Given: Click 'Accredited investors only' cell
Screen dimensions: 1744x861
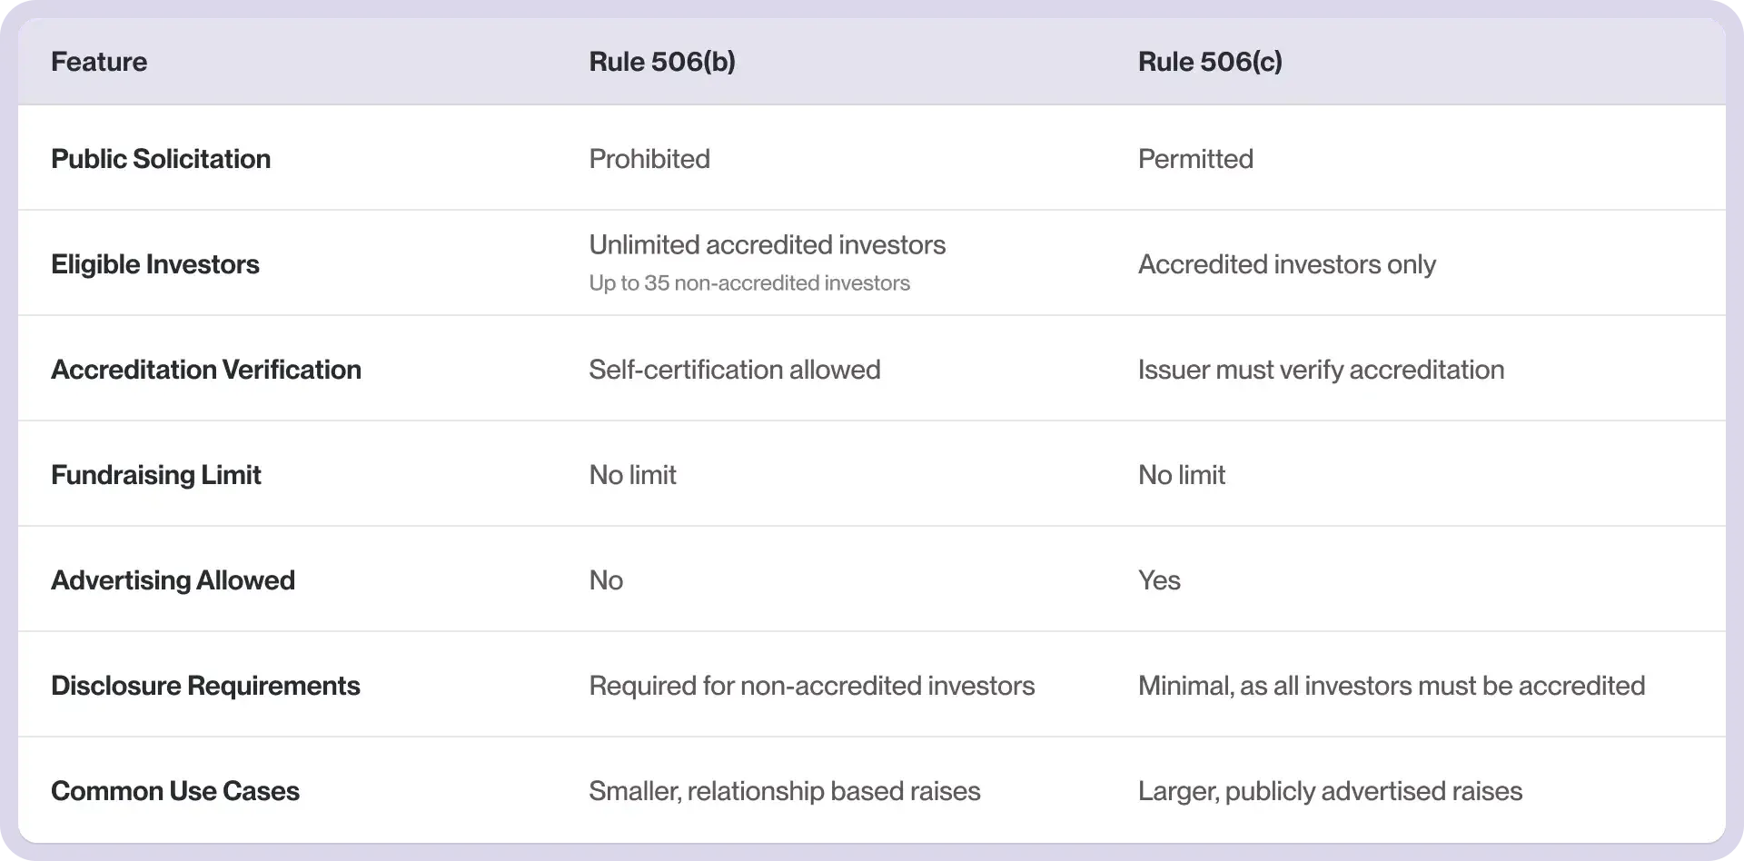Looking at the screenshot, I should 1286,264.
